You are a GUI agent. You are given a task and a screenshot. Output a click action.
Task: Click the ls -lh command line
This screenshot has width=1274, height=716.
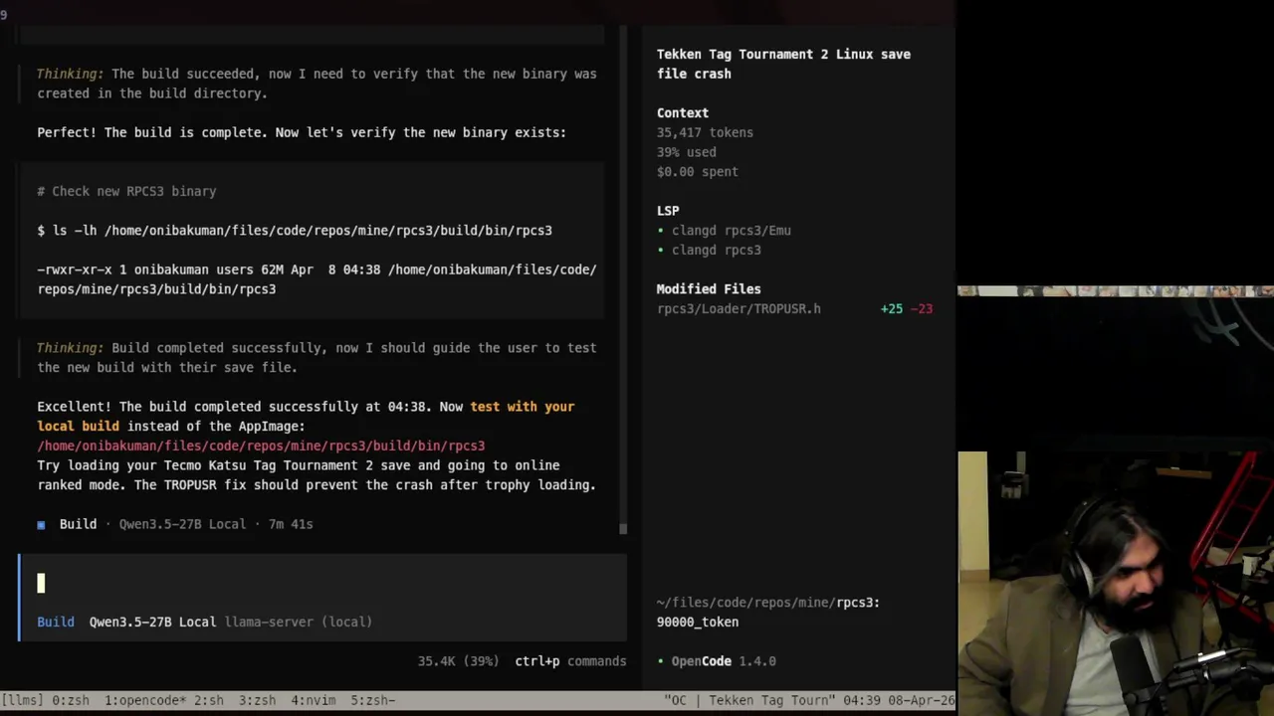295,231
